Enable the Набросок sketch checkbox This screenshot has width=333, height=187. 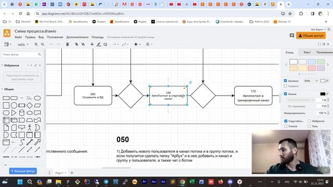tap(309, 121)
